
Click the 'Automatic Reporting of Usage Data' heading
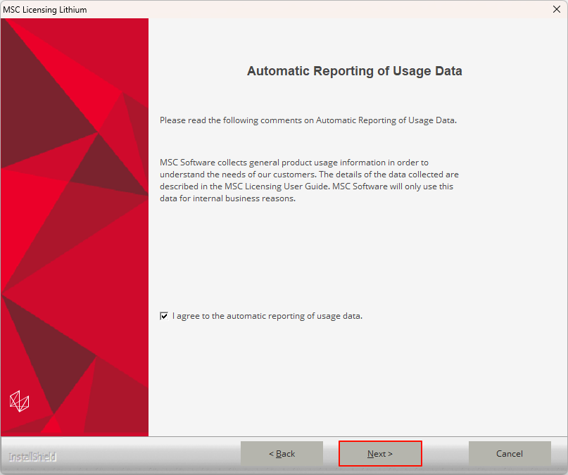pos(354,71)
